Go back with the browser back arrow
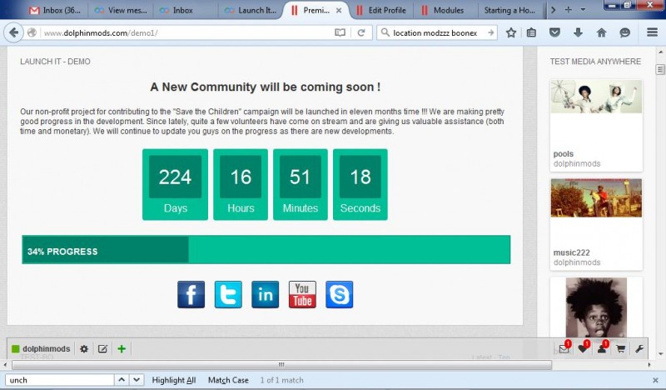666x390 pixels. pyautogui.click(x=14, y=32)
